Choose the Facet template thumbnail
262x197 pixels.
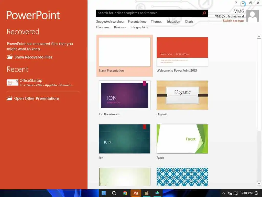[182, 139]
